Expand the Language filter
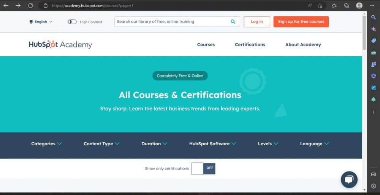 pyautogui.click(x=315, y=144)
